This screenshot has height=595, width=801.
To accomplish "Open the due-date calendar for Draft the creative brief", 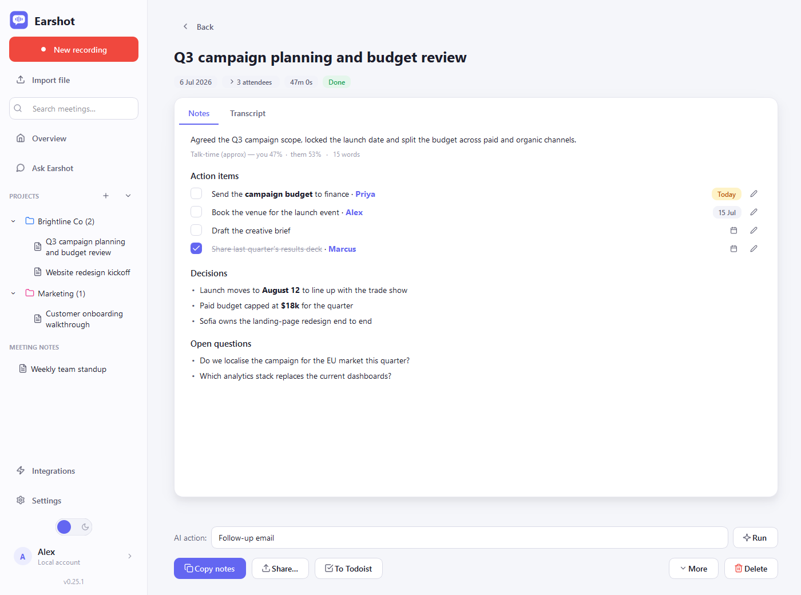I will click(733, 231).
